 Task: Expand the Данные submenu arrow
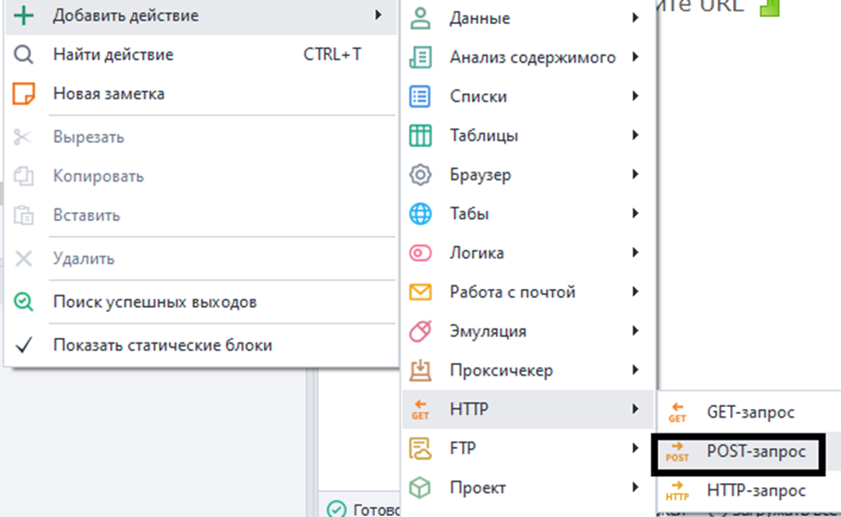click(x=635, y=18)
